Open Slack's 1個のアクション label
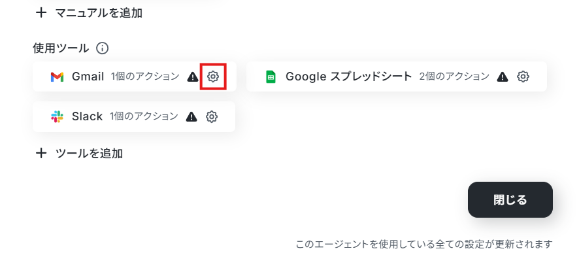Screen dimensions: 579x270 (144, 117)
